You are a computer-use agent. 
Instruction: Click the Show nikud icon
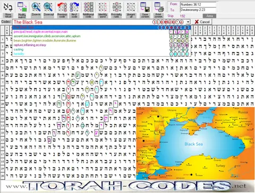7,7
